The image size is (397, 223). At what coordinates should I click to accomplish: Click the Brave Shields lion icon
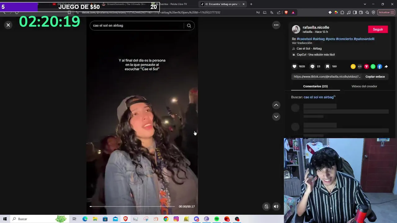point(286,12)
